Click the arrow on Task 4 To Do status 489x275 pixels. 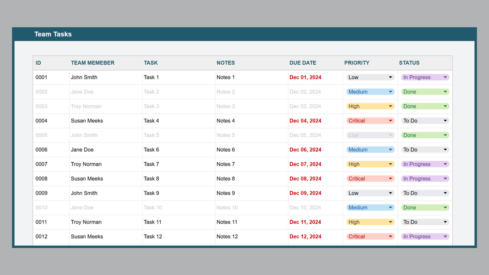[445, 121]
